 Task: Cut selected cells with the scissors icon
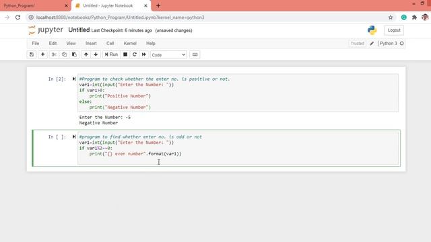(x=54, y=54)
